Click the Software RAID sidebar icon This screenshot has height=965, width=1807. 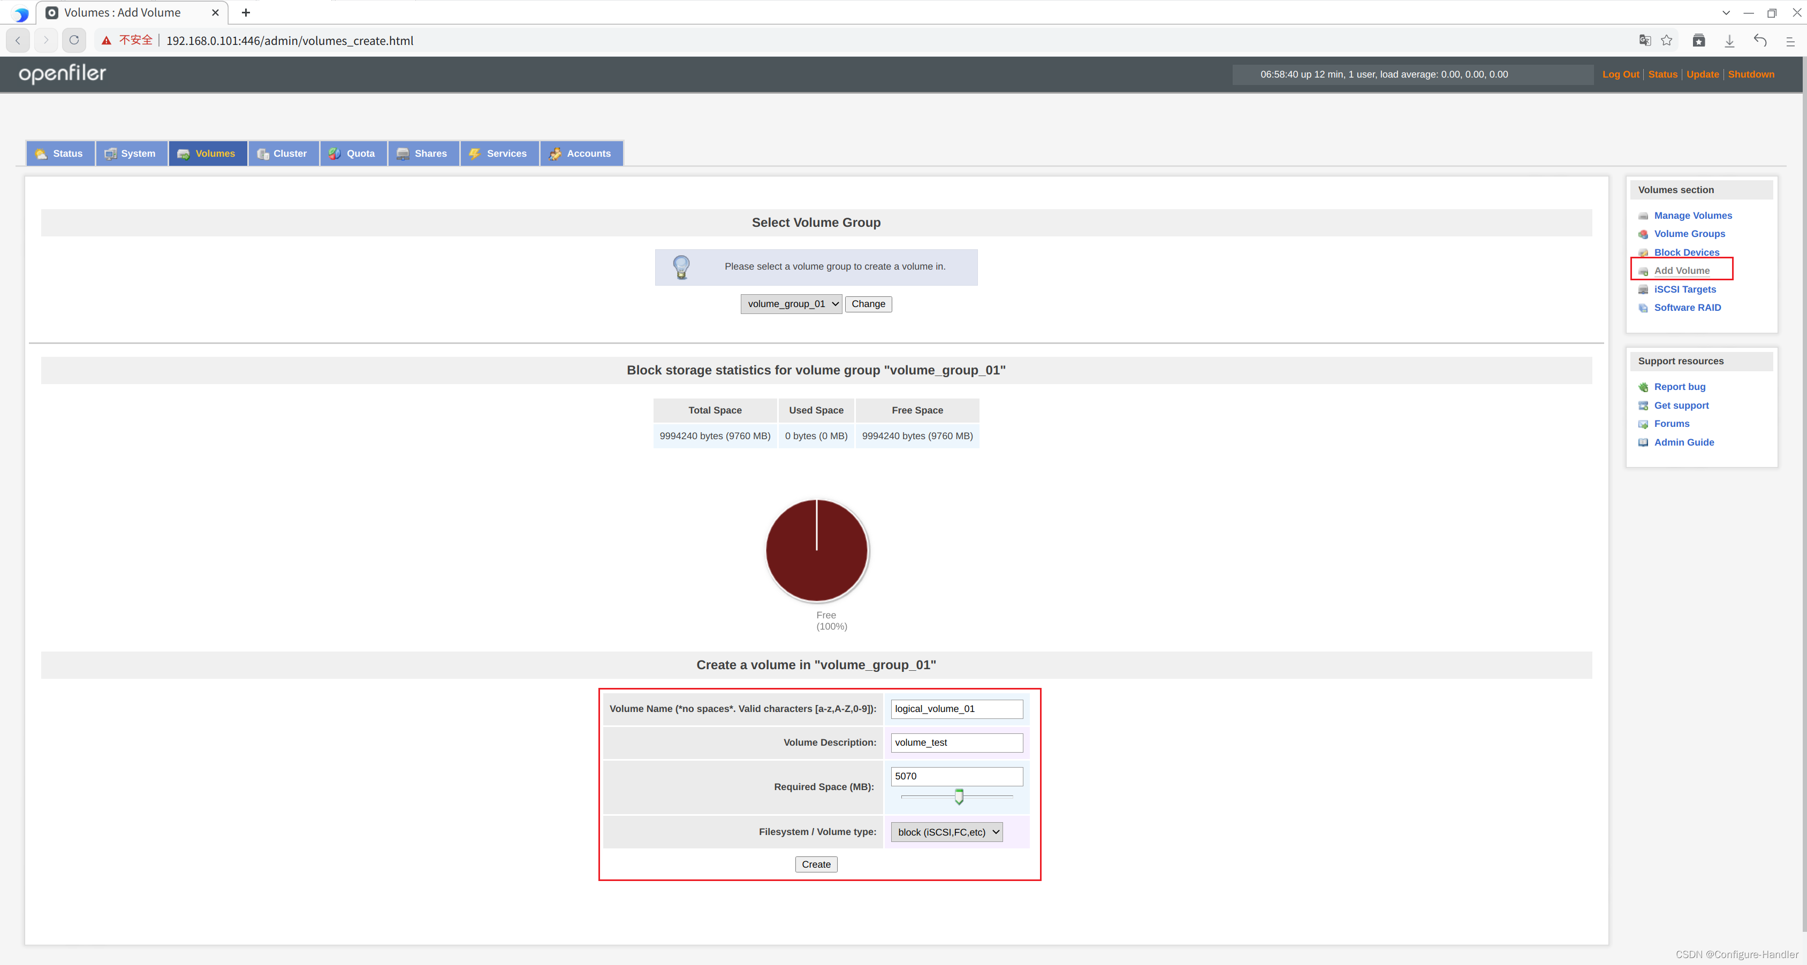tap(1643, 308)
